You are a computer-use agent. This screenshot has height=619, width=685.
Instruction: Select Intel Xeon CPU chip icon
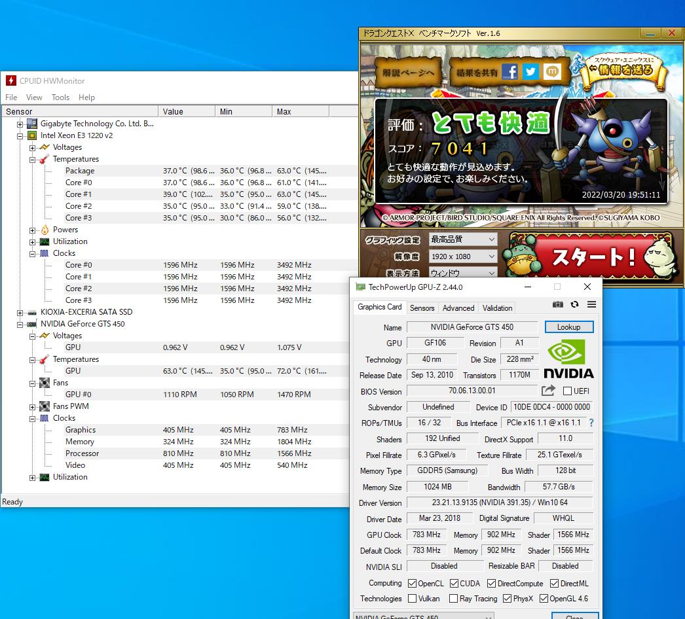(x=32, y=135)
